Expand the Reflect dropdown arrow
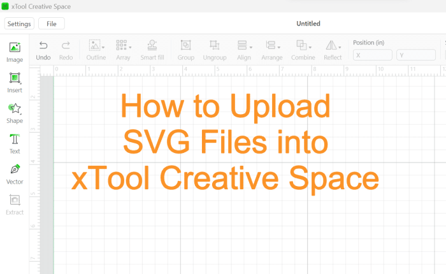This screenshot has width=446, height=274. coord(340,47)
